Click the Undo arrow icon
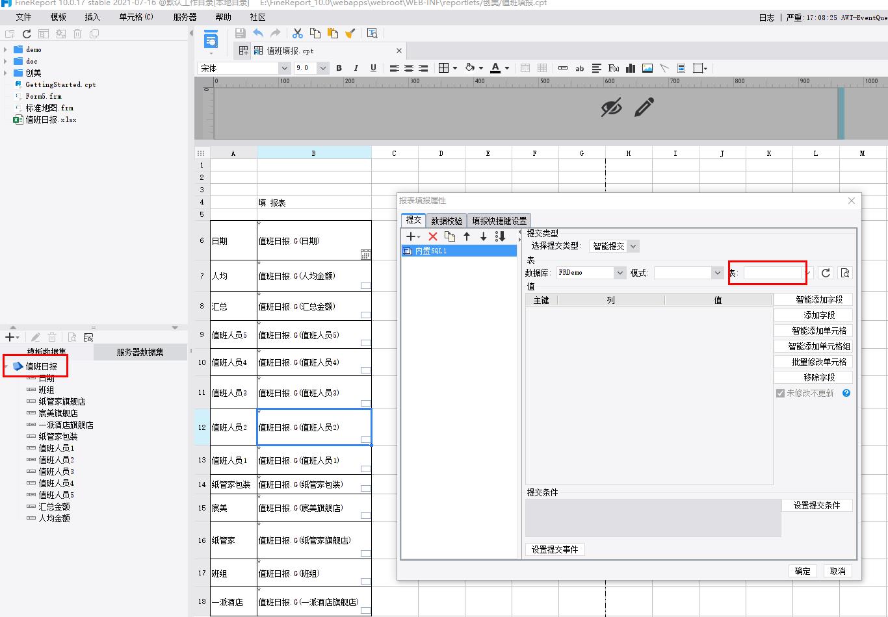The width and height of the screenshot is (888, 617). 258,33
